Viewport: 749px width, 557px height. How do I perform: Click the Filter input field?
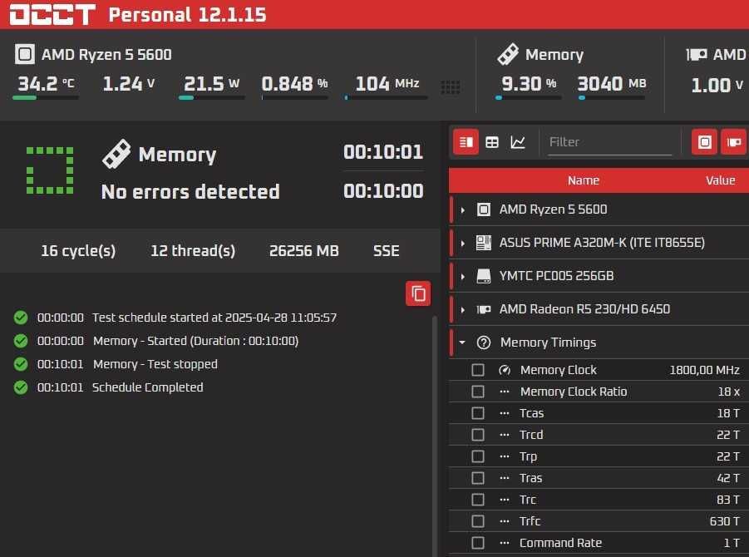click(609, 142)
